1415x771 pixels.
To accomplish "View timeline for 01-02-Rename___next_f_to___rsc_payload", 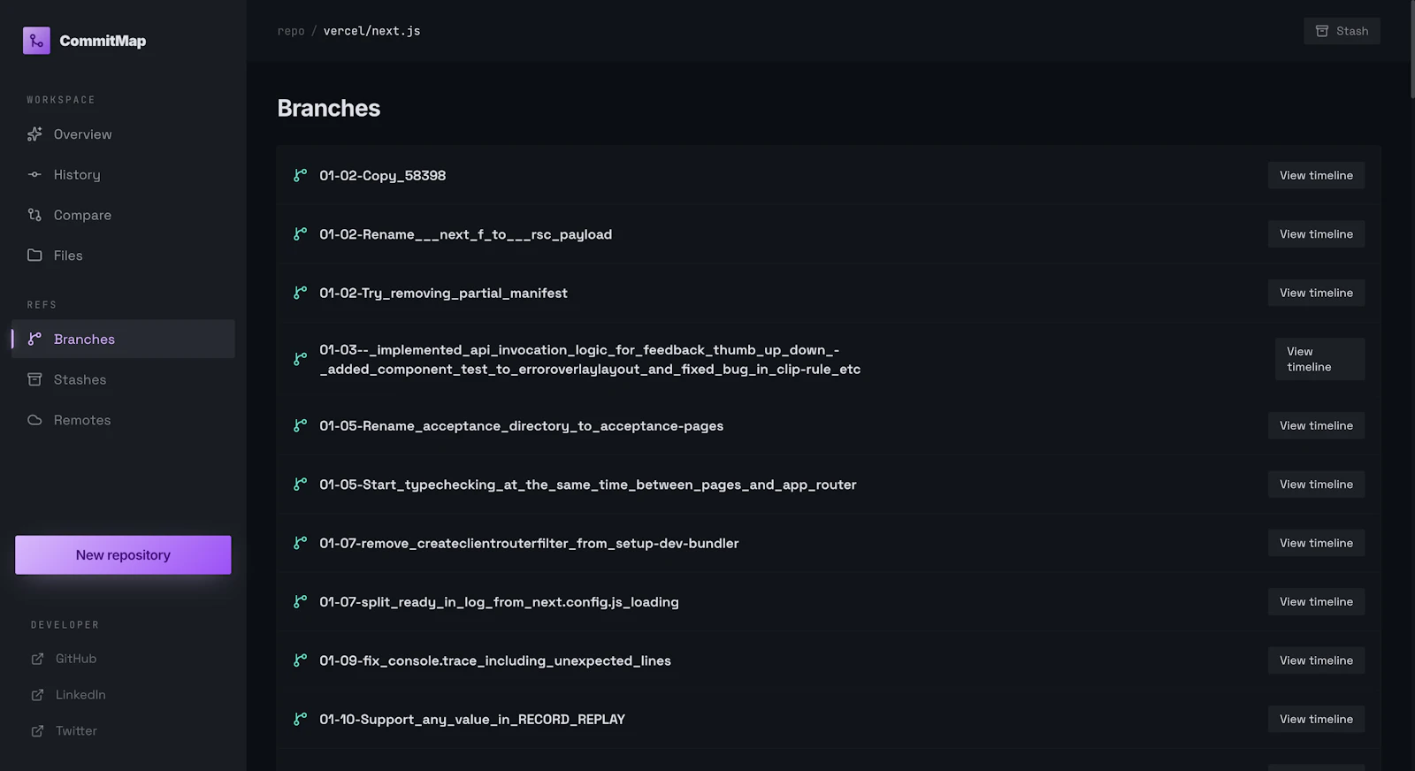I will (1316, 234).
